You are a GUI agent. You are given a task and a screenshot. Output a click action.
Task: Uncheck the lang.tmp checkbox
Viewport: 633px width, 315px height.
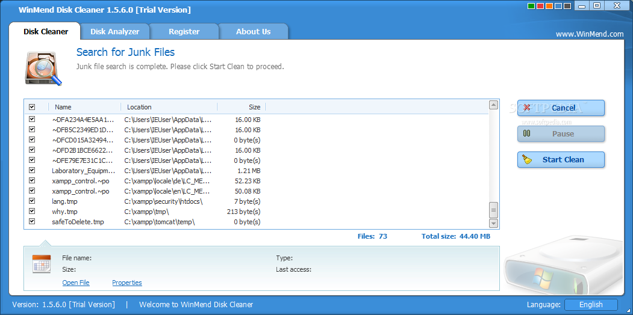pos(32,201)
